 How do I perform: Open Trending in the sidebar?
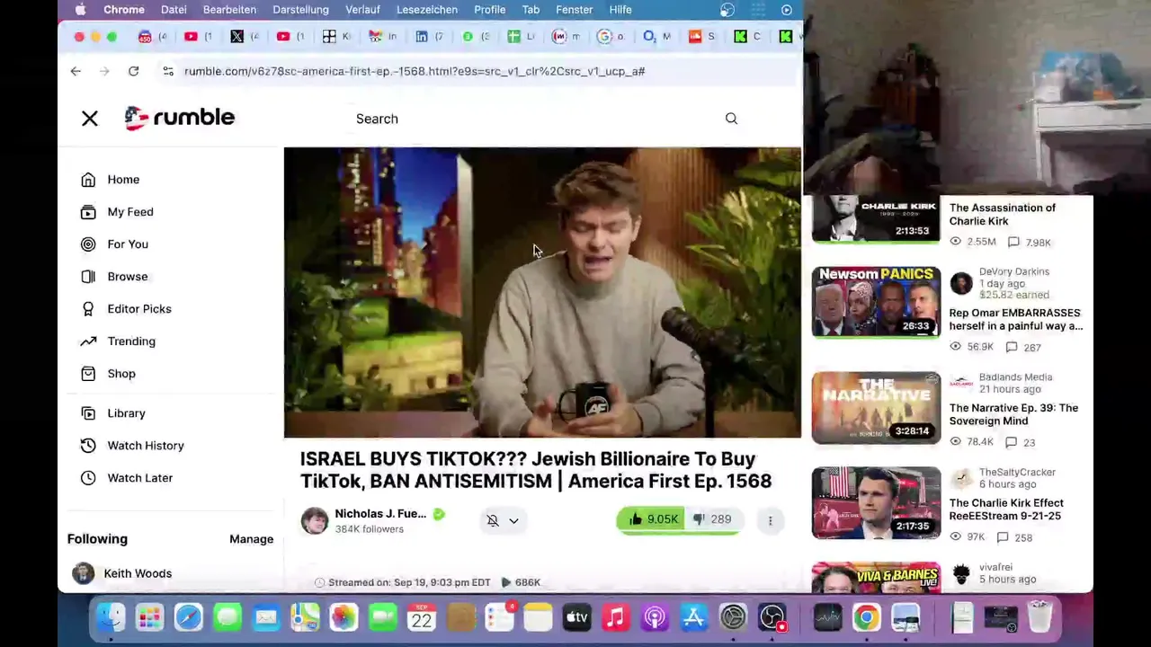coord(131,341)
